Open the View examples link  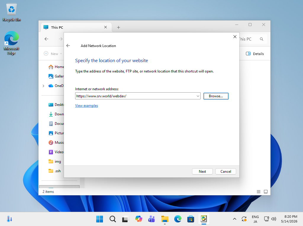click(x=87, y=106)
